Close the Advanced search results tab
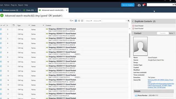176x99 pixels. coord(67,10)
